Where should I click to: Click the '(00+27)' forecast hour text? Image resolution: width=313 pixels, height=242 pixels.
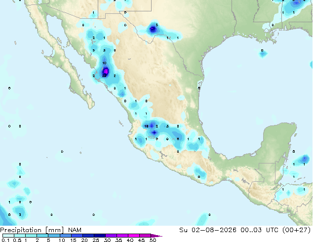297,230
